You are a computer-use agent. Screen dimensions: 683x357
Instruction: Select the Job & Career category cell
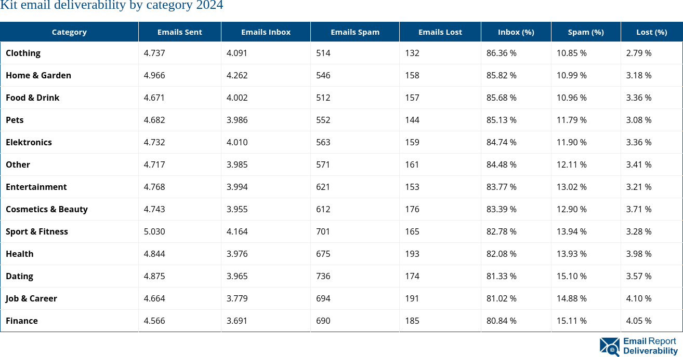coord(69,298)
